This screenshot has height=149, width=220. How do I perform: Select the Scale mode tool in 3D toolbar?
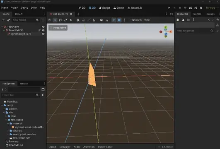click(65, 20)
